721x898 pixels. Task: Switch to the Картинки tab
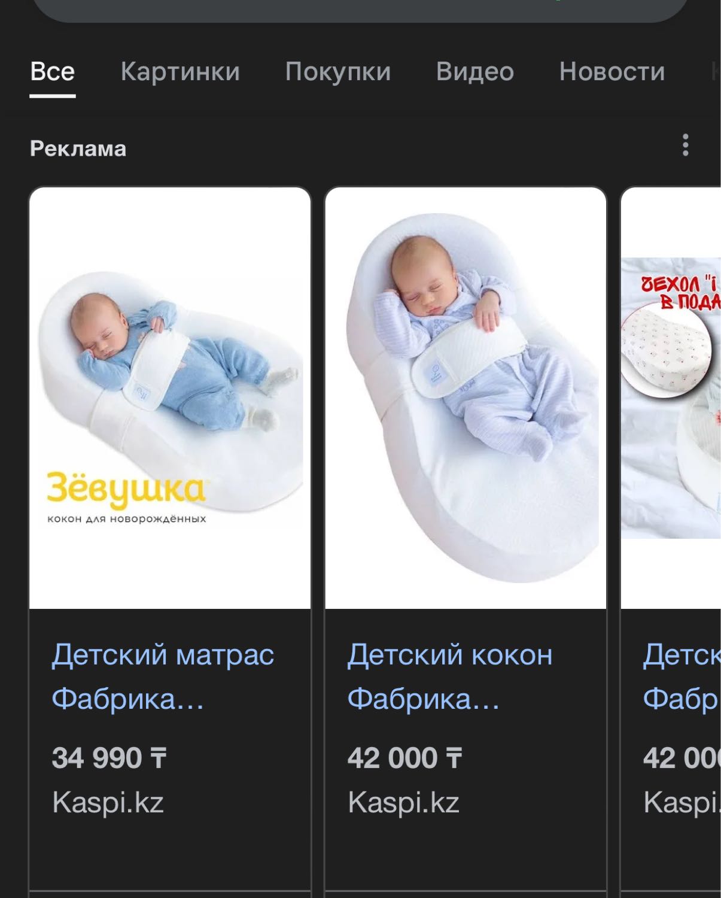[x=180, y=72]
